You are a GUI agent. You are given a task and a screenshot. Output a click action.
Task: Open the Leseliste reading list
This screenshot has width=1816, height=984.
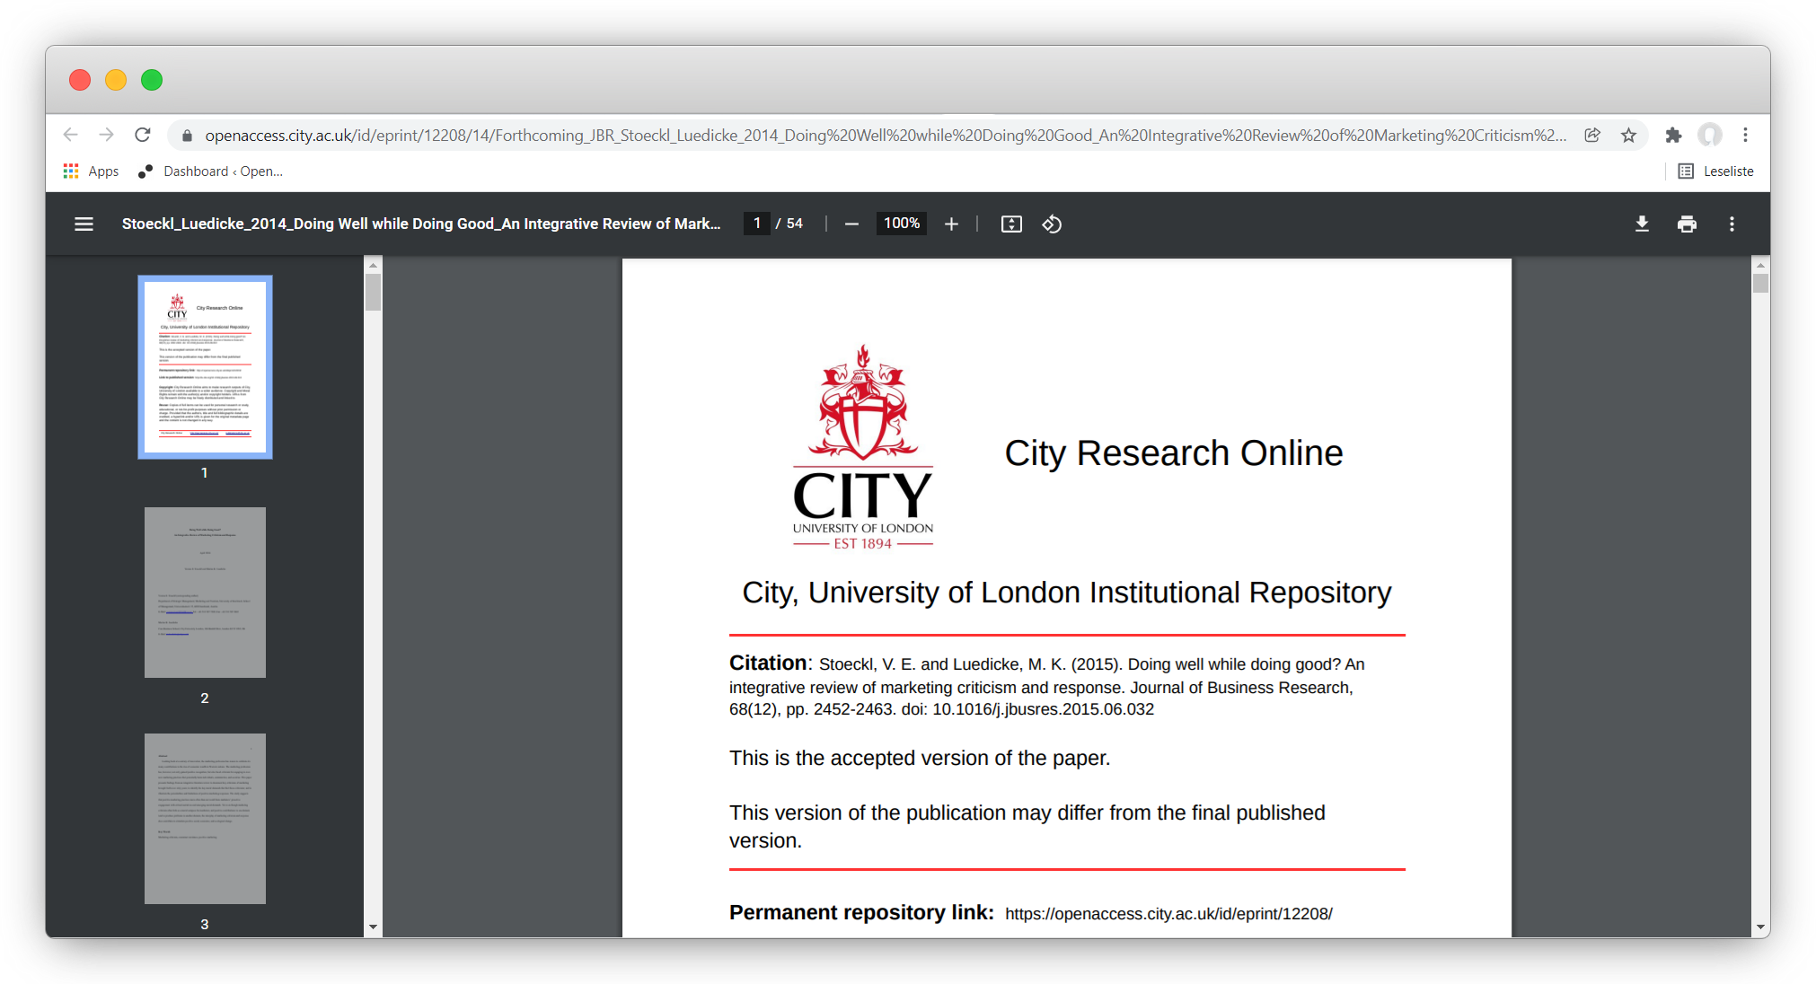click(x=1716, y=171)
